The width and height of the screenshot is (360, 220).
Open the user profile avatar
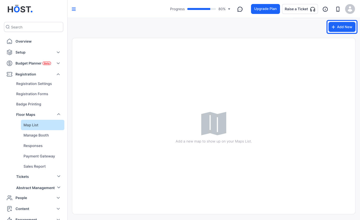pos(350,9)
